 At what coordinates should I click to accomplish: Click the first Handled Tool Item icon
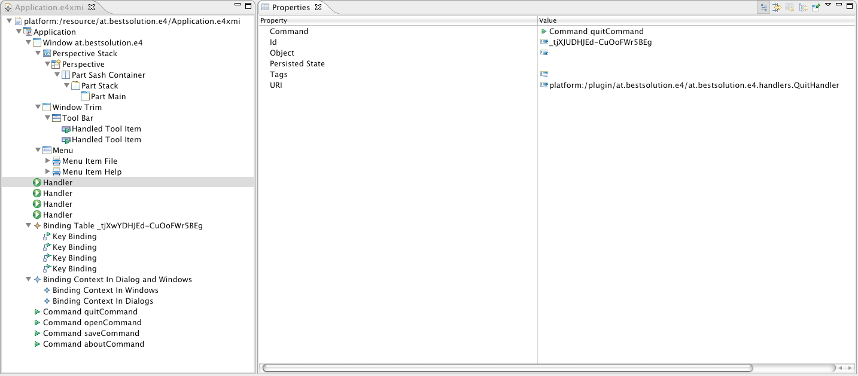(x=66, y=129)
